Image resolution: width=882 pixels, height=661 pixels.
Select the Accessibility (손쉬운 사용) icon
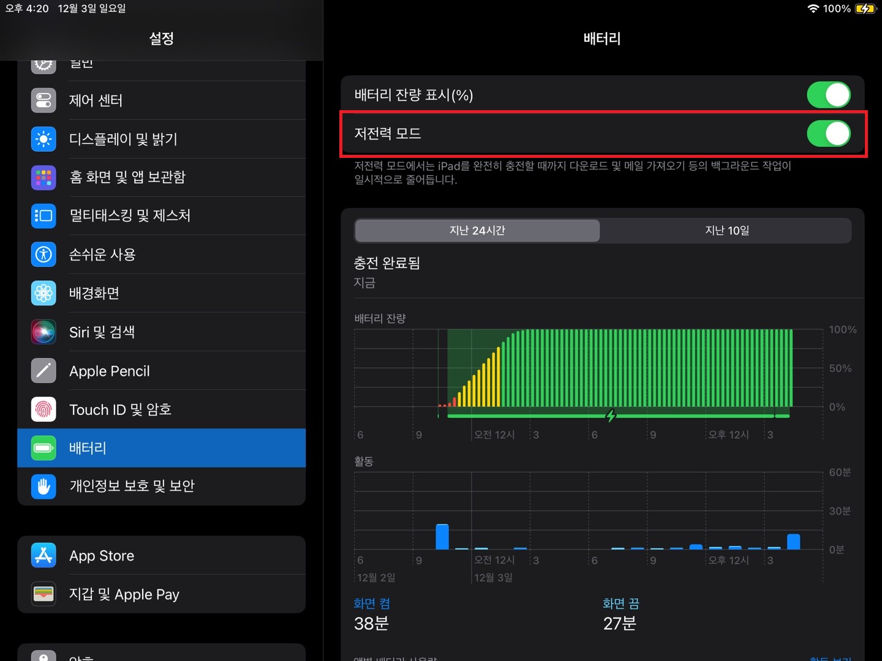43,255
